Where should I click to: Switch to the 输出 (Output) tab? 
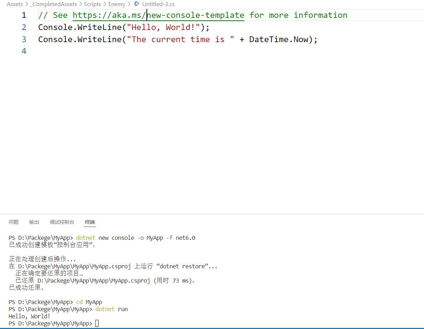tap(34, 222)
